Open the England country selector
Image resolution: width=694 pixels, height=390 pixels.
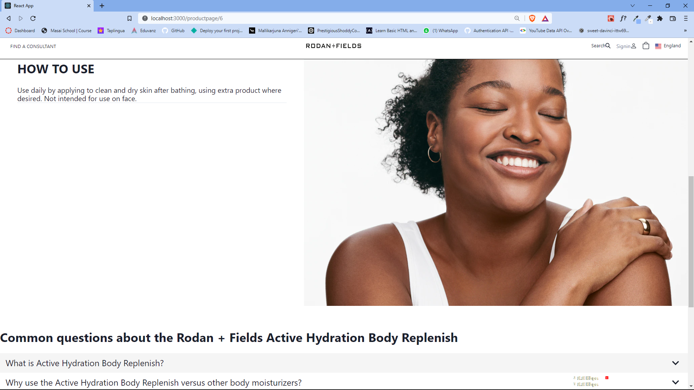coord(668,46)
